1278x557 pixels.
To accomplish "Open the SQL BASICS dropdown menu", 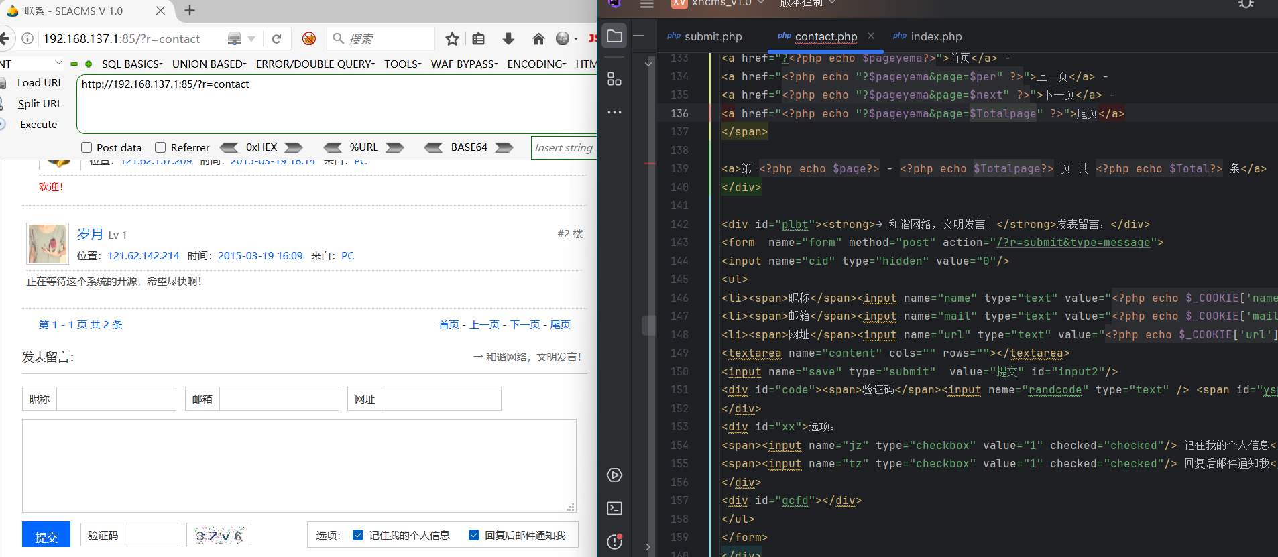I will pos(132,64).
